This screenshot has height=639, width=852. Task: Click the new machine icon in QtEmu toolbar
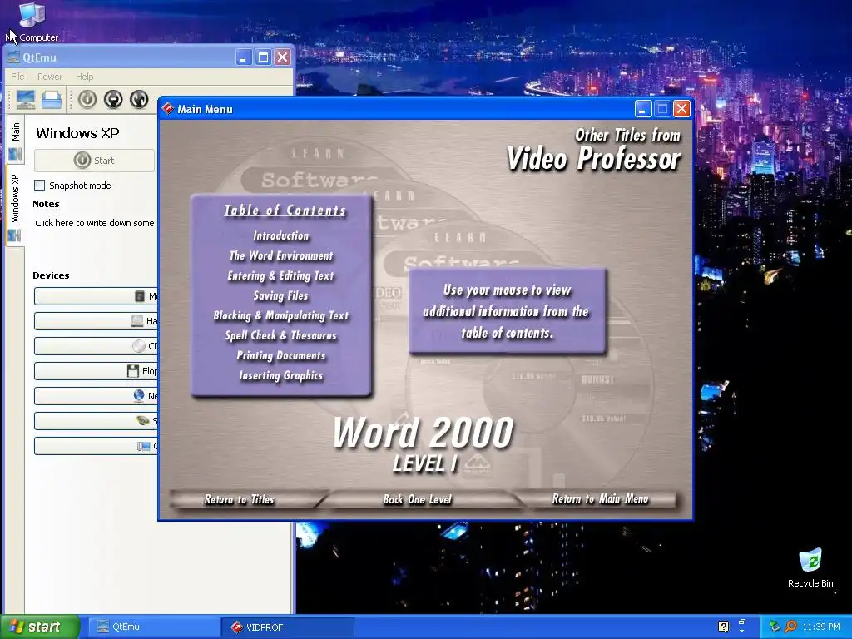(26, 100)
